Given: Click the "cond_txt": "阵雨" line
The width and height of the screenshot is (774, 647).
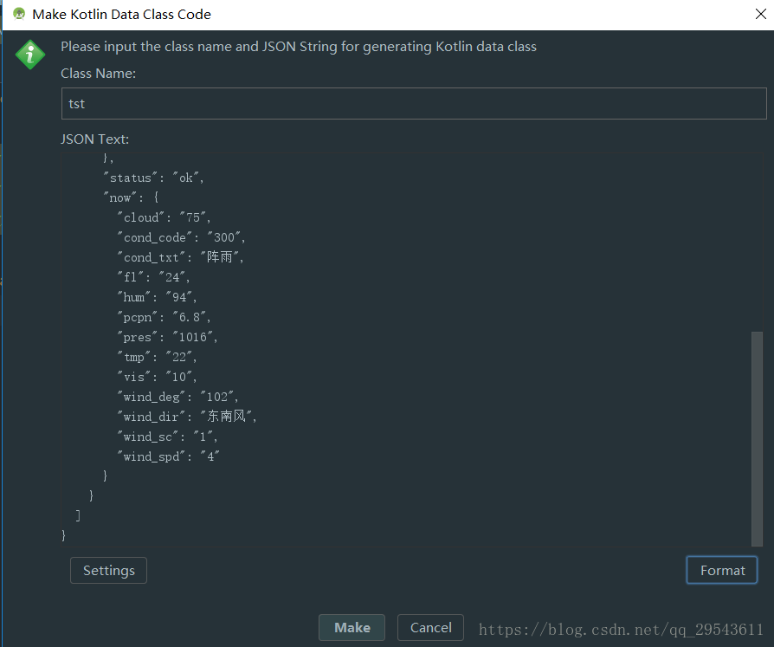Looking at the screenshot, I should pos(180,257).
